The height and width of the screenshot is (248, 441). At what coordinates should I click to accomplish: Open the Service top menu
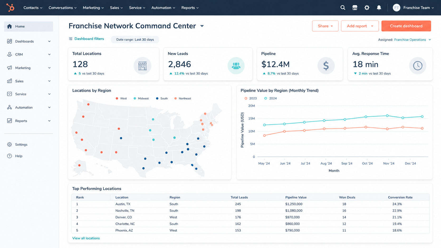click(x=137, y=8)
